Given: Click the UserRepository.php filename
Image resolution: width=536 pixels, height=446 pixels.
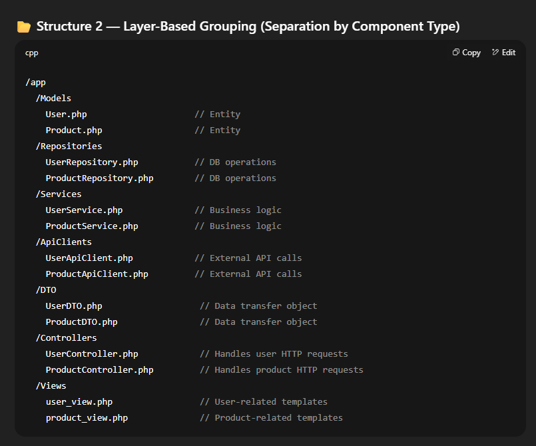Looking at the screenshot, I should (x=92, y=162).
